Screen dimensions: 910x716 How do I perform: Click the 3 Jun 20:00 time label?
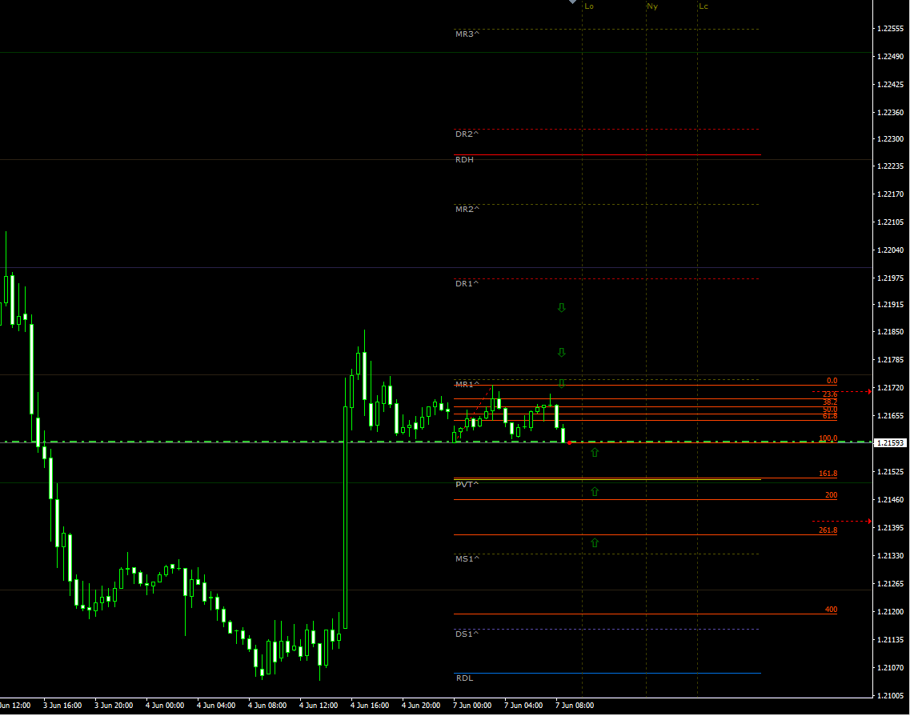click(114, 706)
